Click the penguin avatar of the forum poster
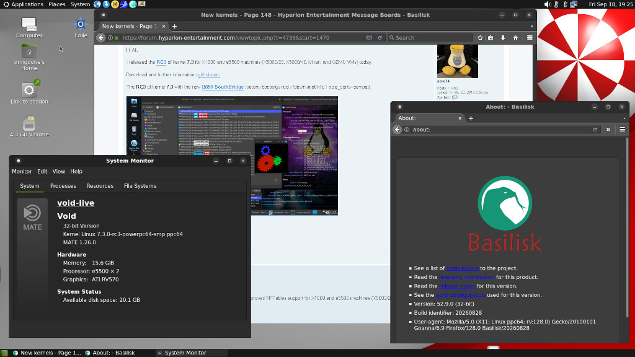The image size is (635, 357). (x=458, y=61)
